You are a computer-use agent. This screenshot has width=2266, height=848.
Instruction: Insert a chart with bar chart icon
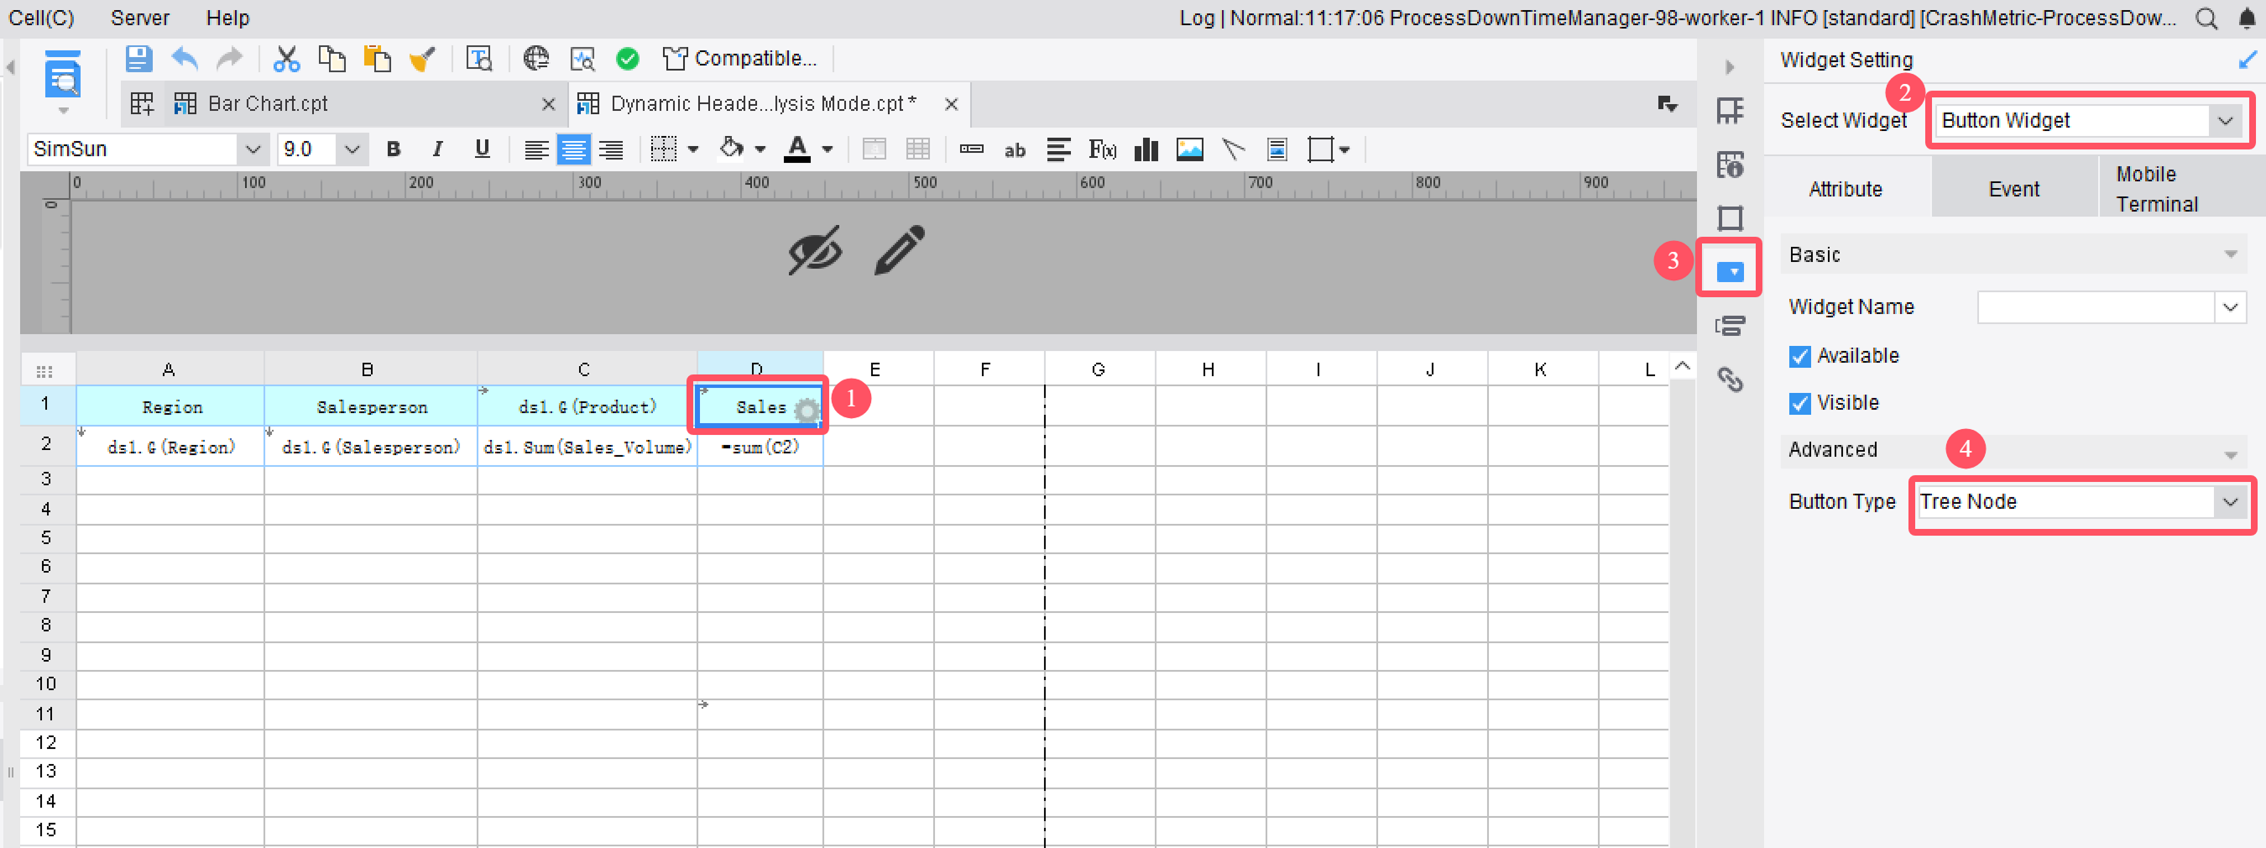[x=1146, y=149]
